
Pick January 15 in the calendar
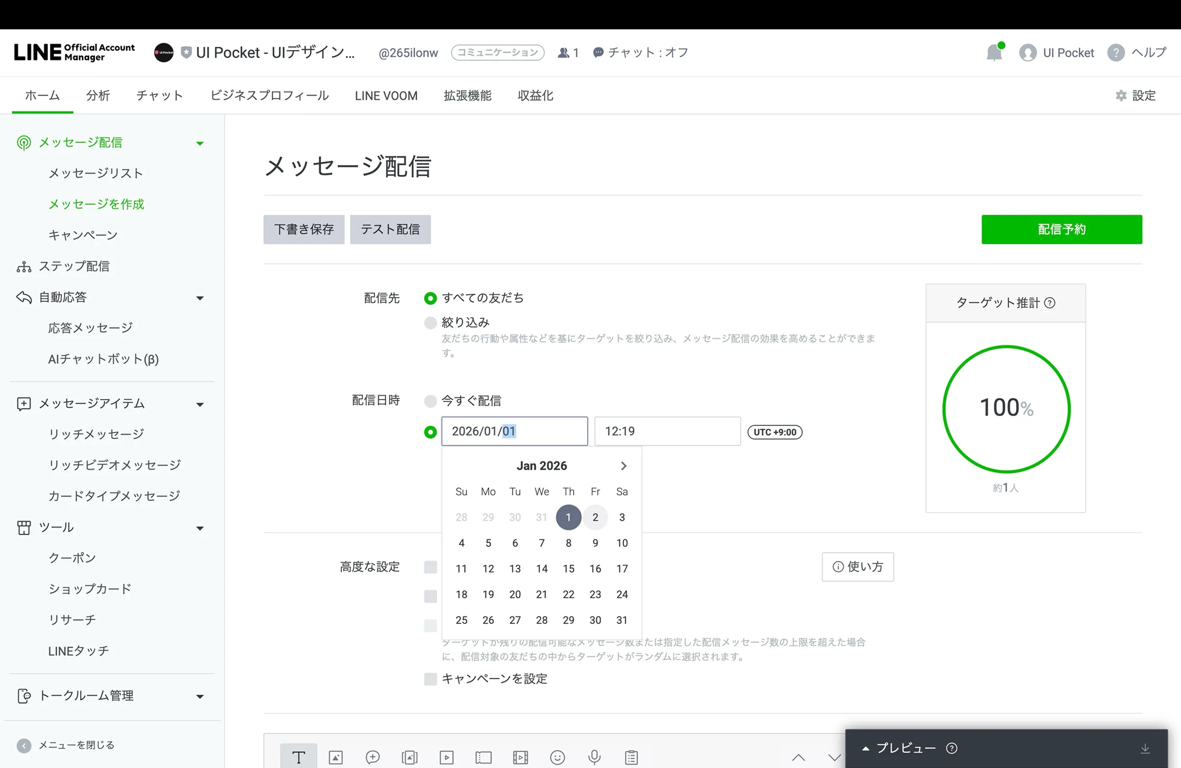point(569,568)
